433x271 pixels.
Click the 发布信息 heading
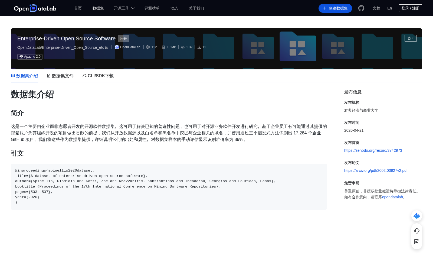(x=353, y=92)
